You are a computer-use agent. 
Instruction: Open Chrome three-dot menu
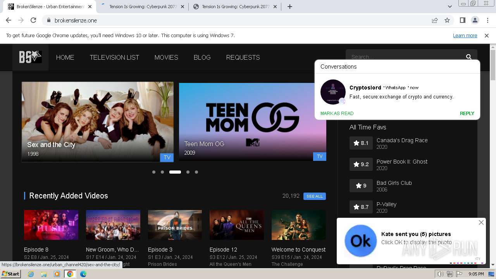[x=487, y=20]
